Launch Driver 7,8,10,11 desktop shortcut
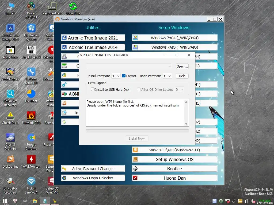This screenshot has width=274, height=205. [x=31, y=10]
